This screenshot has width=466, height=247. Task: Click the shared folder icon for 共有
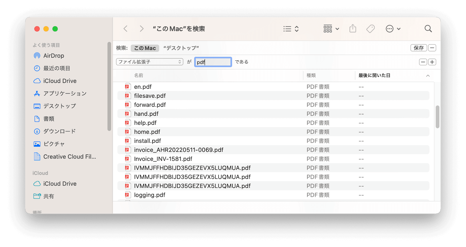[x=37, y=196]
